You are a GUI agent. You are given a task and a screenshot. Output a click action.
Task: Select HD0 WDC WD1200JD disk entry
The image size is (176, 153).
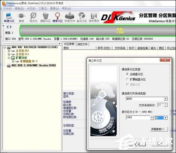tap(34, 47)
